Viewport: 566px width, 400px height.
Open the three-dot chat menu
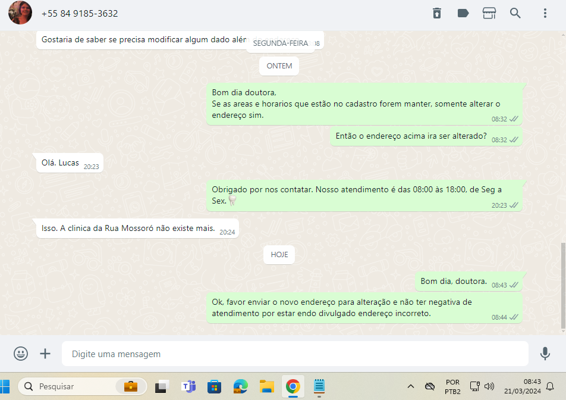pyautogui.click(x=545, y=13)
